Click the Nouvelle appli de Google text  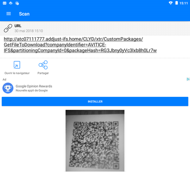(32, 91)
